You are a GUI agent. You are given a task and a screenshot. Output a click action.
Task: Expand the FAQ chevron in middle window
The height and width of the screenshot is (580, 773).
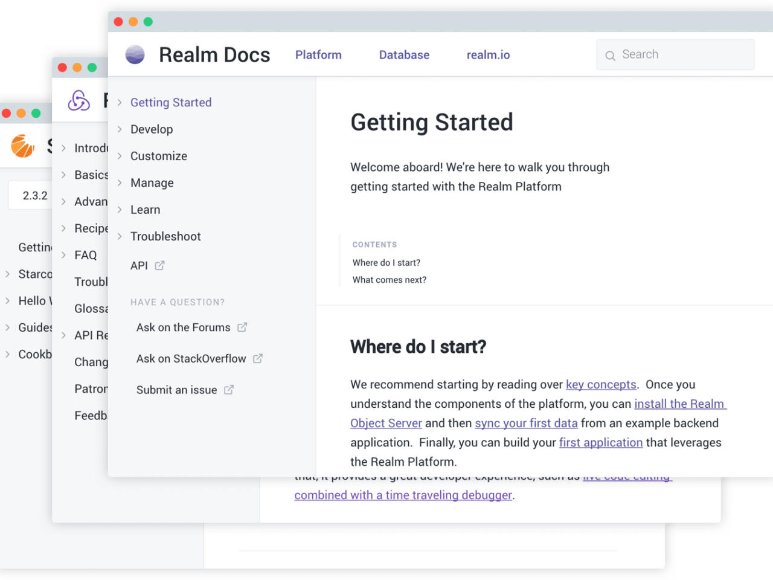click(63, 255)
